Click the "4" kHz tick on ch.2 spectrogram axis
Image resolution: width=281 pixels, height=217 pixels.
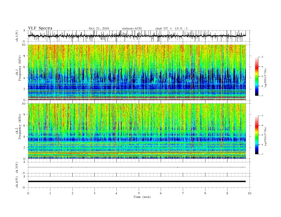(x=24, y=137)
